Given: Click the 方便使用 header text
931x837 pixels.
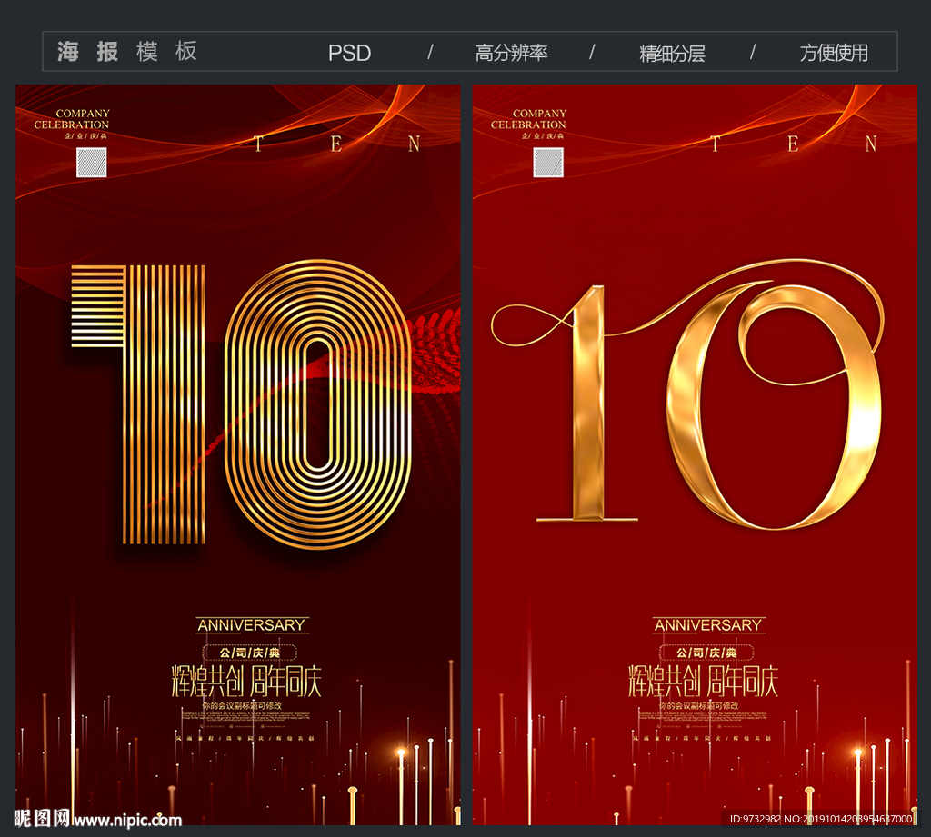Looking at the screenshot, I should [x=834, y=53].
